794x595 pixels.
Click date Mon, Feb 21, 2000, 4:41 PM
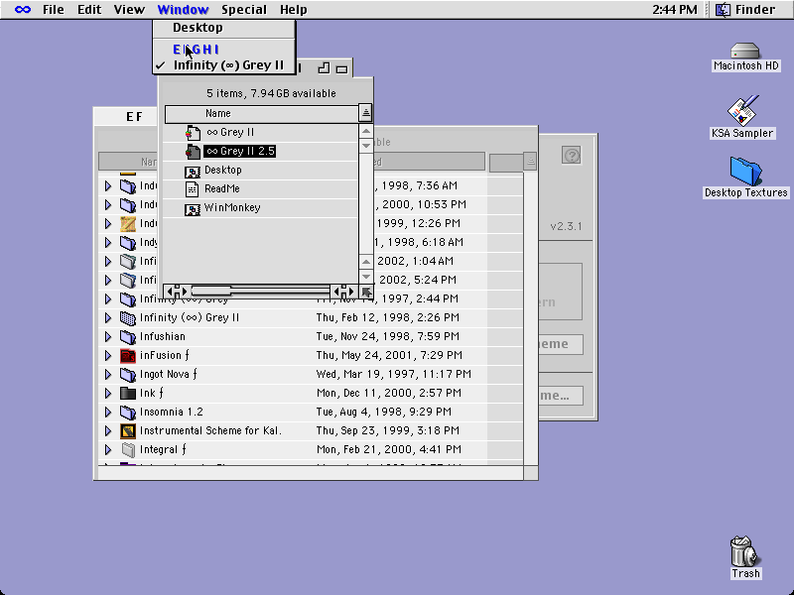pyautogui.click(x=389, y=449)
